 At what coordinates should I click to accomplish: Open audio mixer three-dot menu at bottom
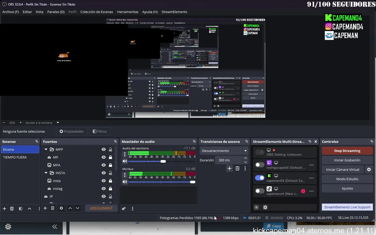133,209
